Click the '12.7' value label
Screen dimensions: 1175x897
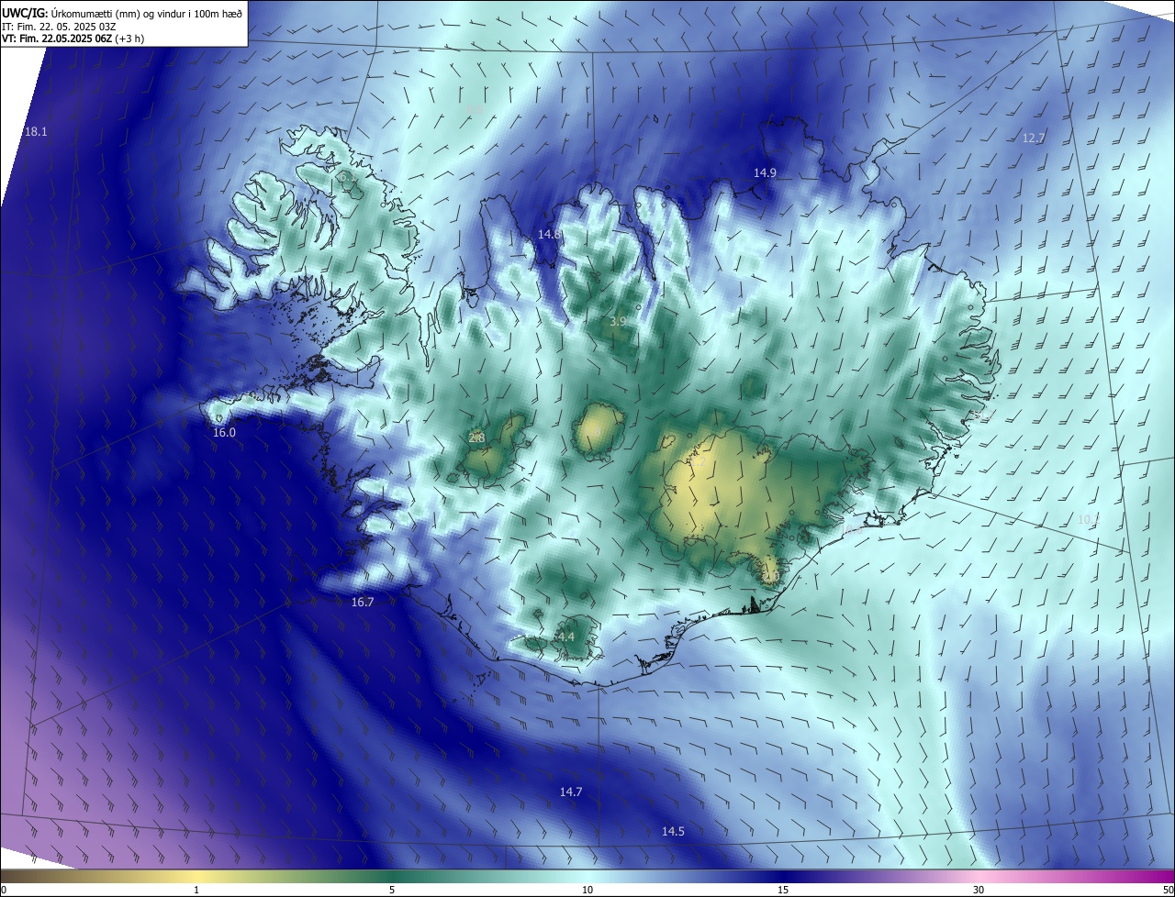[x=1034, y=138]
